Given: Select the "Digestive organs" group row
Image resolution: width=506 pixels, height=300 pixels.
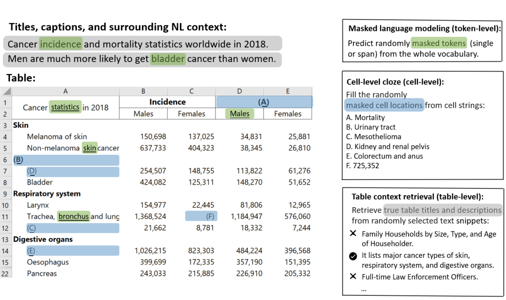Looking at the screenshot, I should pyautogui.click(x=43, y=239).
